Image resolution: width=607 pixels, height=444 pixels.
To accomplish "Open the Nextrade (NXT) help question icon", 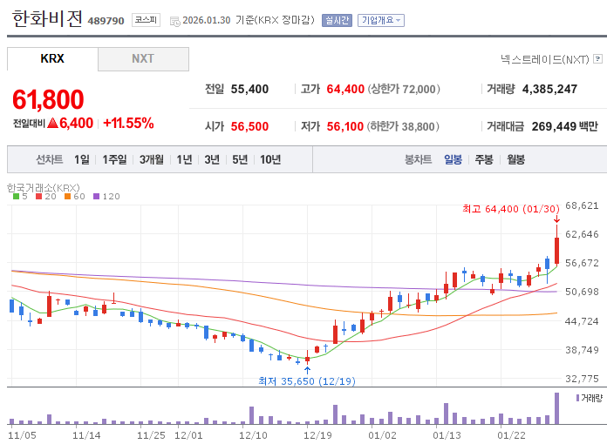I will [597, 58].
